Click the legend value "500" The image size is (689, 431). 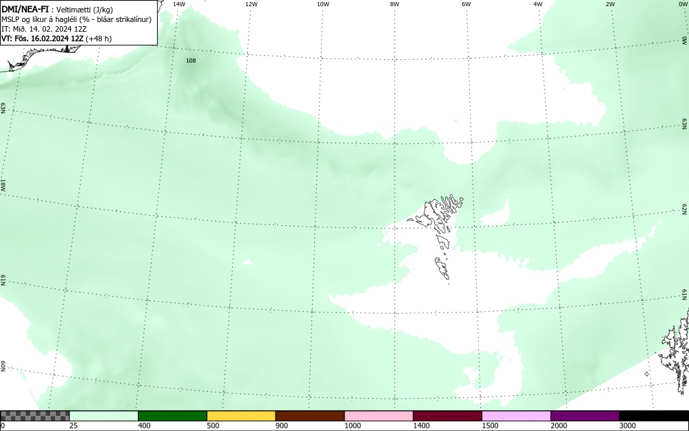click(213, 425)
